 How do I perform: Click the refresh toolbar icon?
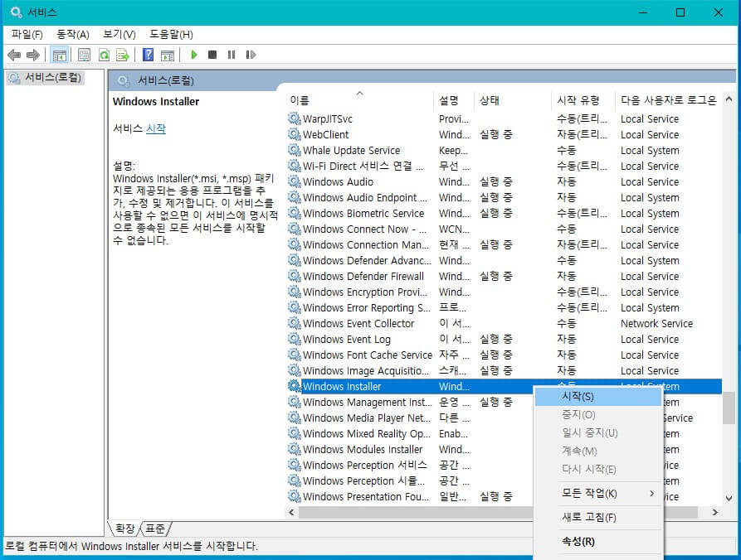105,55
